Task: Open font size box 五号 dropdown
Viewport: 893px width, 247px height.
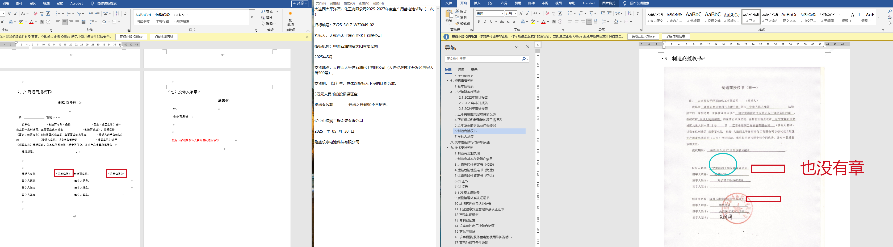Action: pyautogui.click(x=515, y=14)
